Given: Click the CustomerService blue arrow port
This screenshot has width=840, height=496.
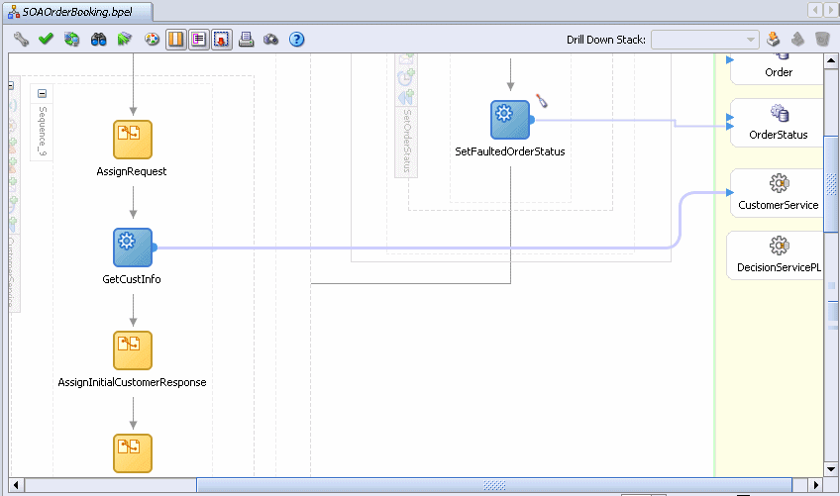Looking at the screenshot, I should pos(730,192).
